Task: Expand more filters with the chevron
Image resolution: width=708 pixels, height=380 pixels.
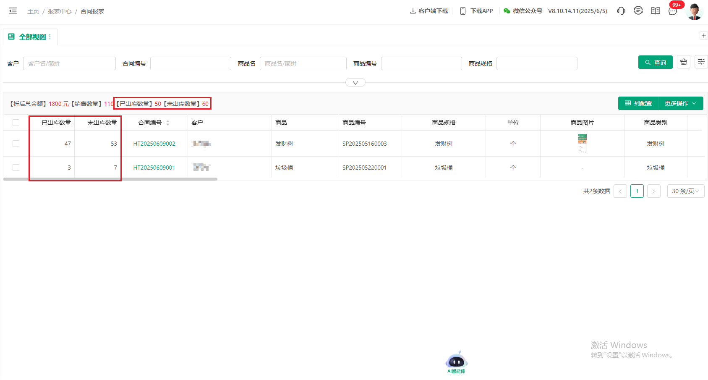Action: pos(355,83)
